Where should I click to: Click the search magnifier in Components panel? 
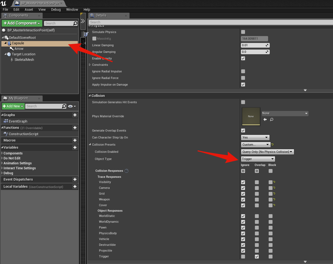click(75, 23)
